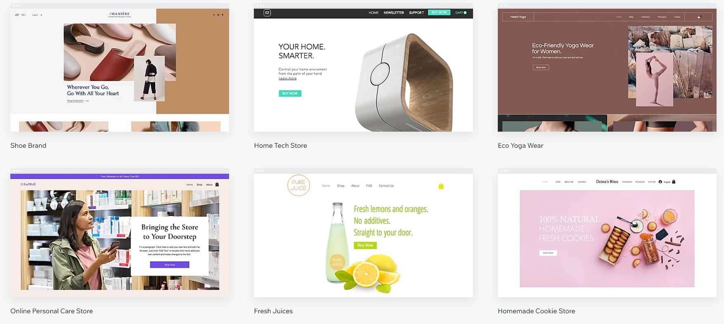724x324 pixels.
Task: Click the Pure Juice circular logo
Action: point(298,185)
